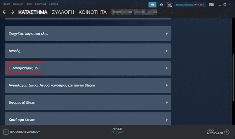
Task: Switch to Big Picture mode icon
Action: coord(211,5)
